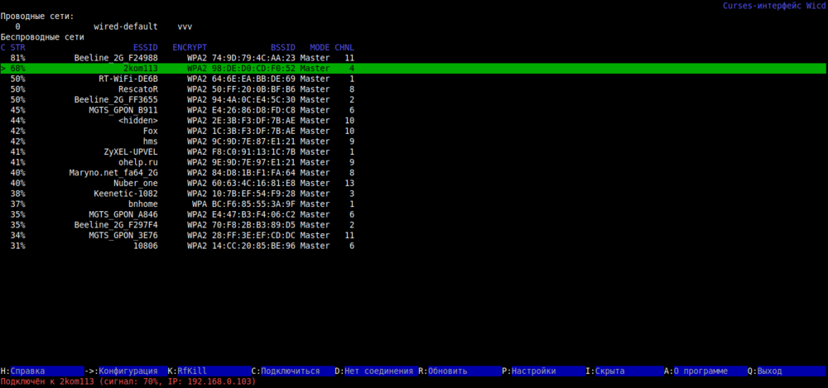The height and width of the screenshot is (388, 828).
Task: Select the MGTS_GPON_B911 network
Action: click(177, 110)
